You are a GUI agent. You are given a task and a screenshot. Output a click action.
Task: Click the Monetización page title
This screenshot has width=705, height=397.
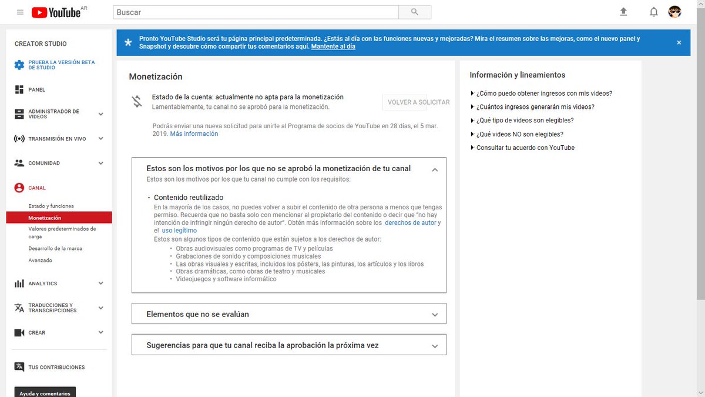[156, 76]
